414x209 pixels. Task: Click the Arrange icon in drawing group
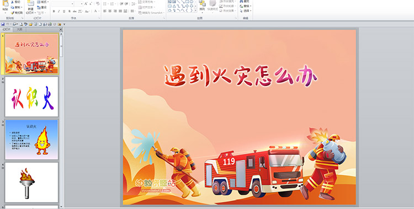pyautogui.click(x=202, y=6)
